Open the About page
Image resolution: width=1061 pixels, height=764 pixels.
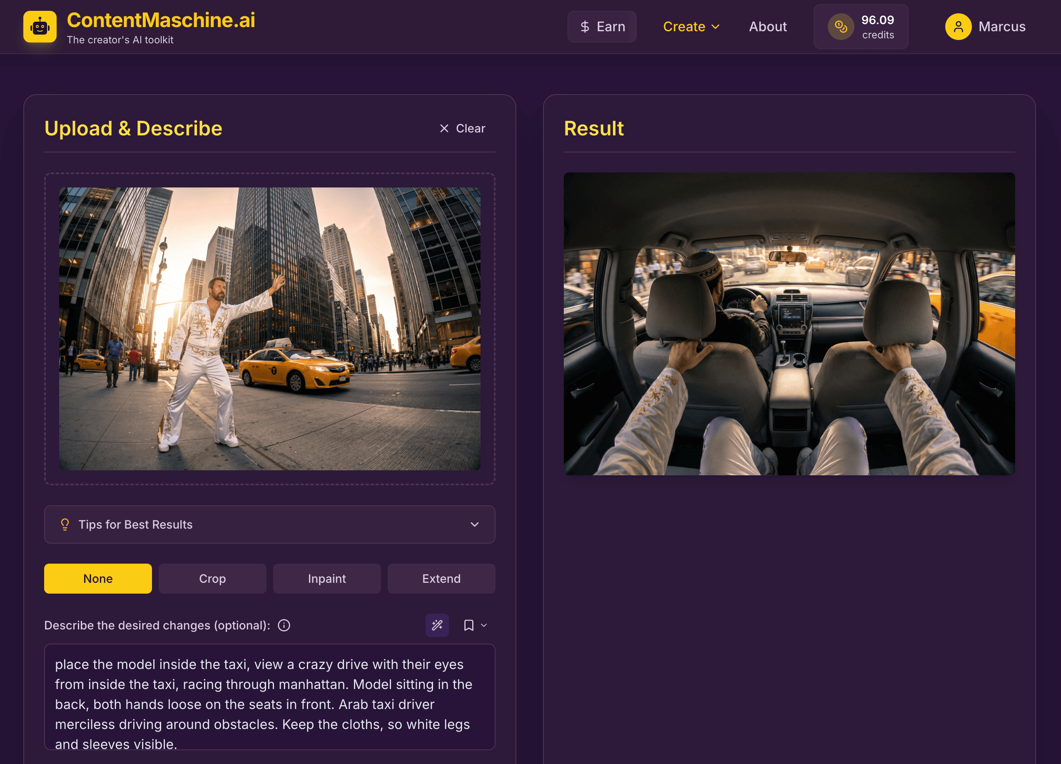(768, 27)
